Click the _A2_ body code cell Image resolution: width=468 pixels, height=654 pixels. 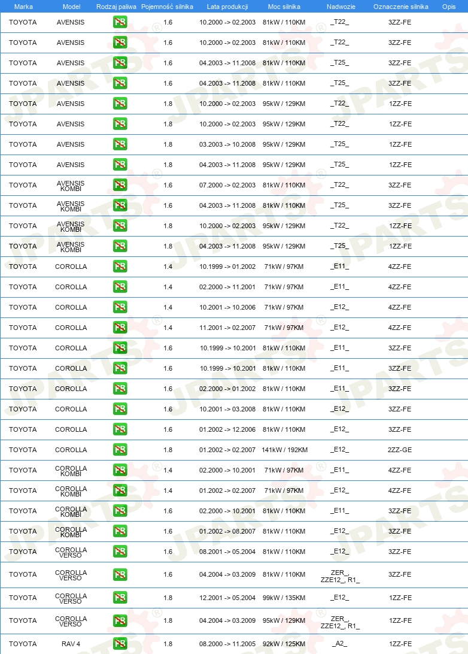(x=340, y=644)
